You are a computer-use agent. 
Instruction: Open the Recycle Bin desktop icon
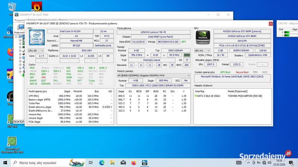(12, 7)
